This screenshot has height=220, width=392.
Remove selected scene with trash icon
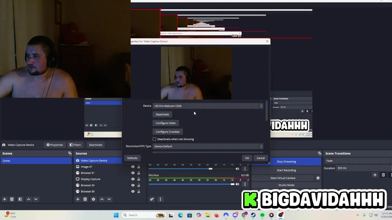(x=12, y=199)
